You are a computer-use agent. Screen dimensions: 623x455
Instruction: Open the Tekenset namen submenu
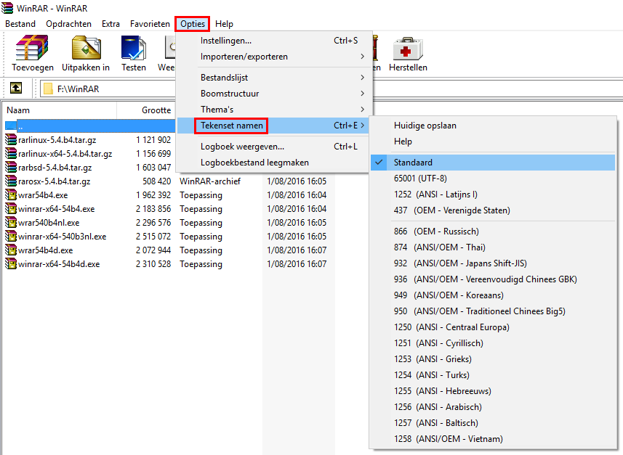pos(273,126)
